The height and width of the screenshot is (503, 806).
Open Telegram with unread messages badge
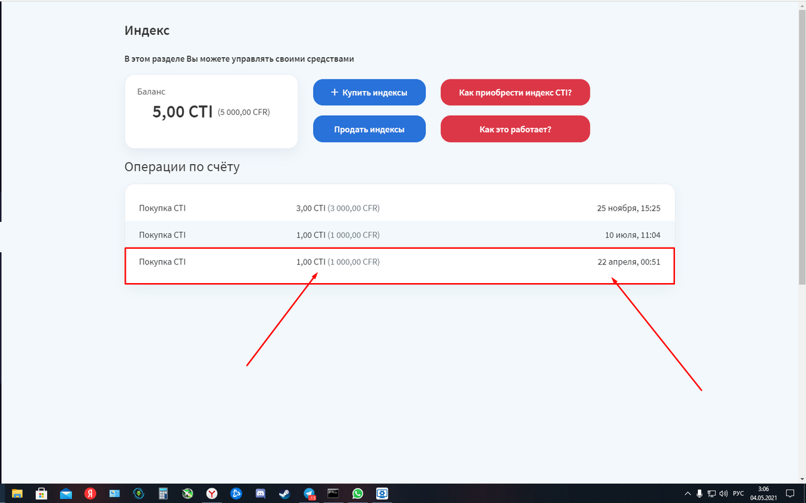[x=309, y=494]
